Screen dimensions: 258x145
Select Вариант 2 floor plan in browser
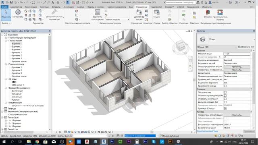coord(17,47)
